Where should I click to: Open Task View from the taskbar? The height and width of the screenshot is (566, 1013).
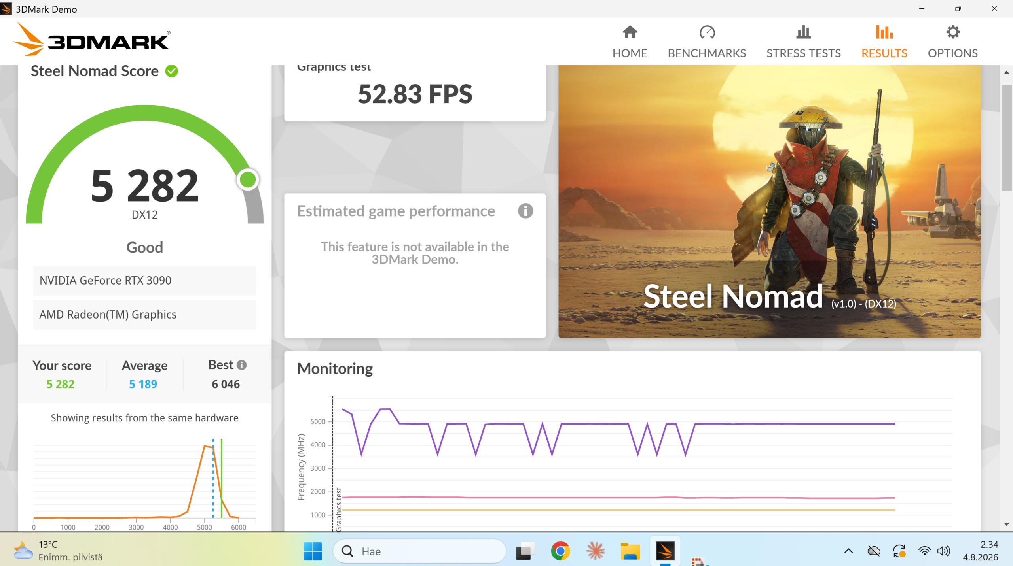tap(525, 551)
